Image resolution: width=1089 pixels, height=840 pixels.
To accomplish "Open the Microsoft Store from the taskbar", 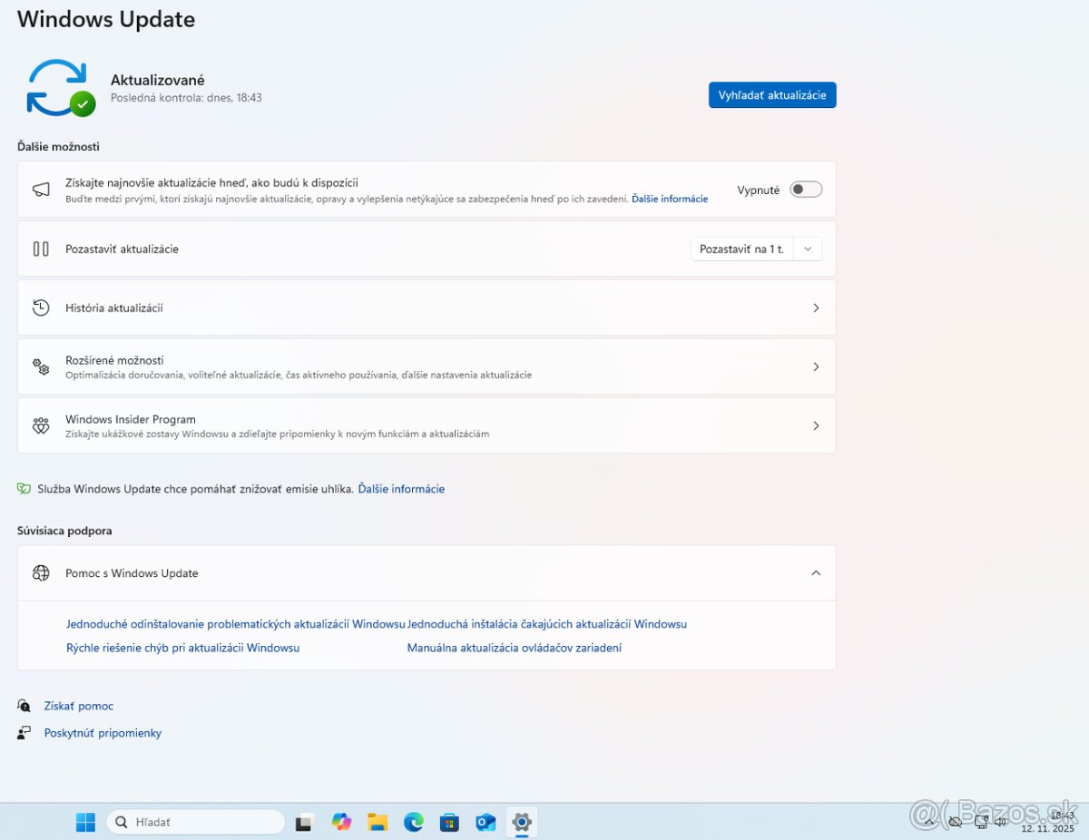I will tap(449, 822).
